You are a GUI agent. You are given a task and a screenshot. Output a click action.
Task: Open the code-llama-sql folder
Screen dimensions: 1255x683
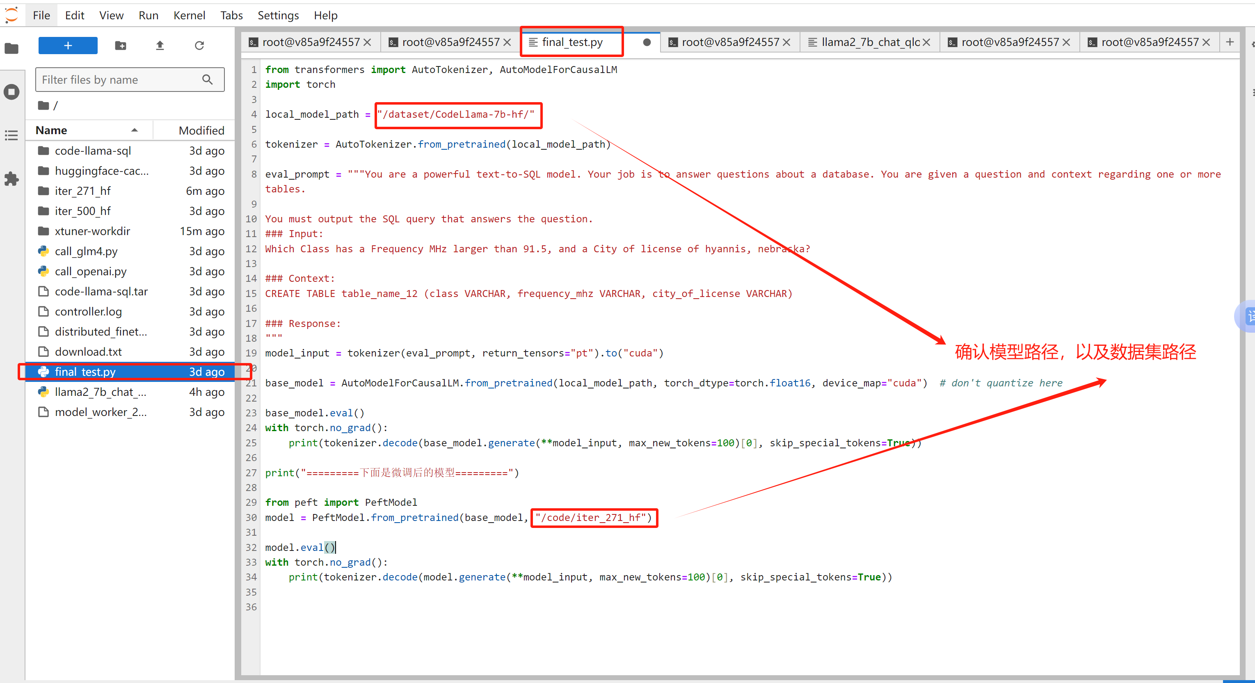point(130,151)
